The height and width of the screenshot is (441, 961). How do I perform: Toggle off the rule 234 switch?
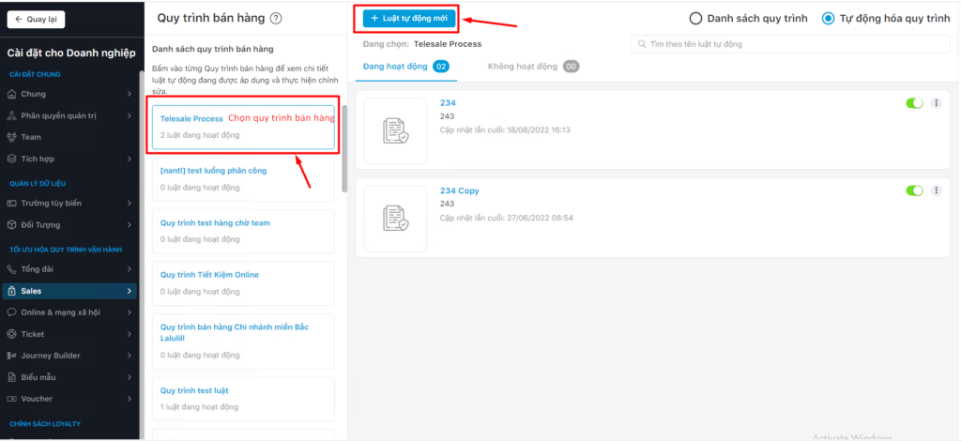tap(914, 103)
